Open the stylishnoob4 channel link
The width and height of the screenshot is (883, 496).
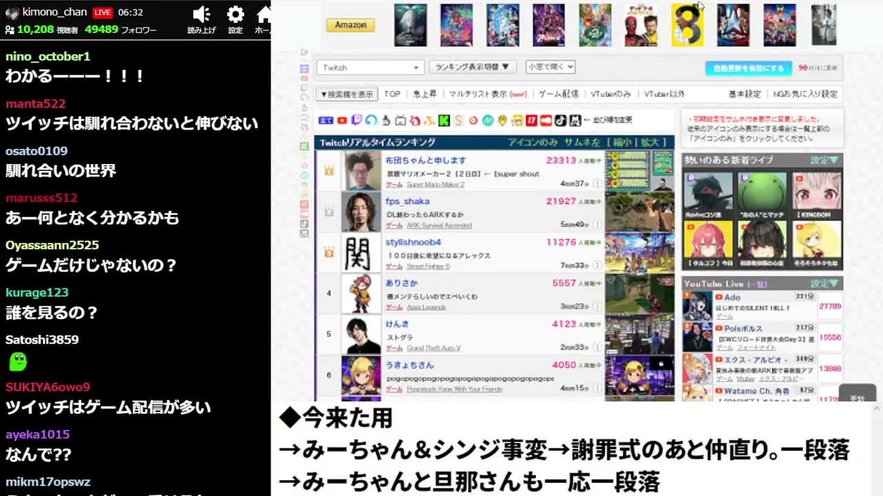[x=413, y=242]
